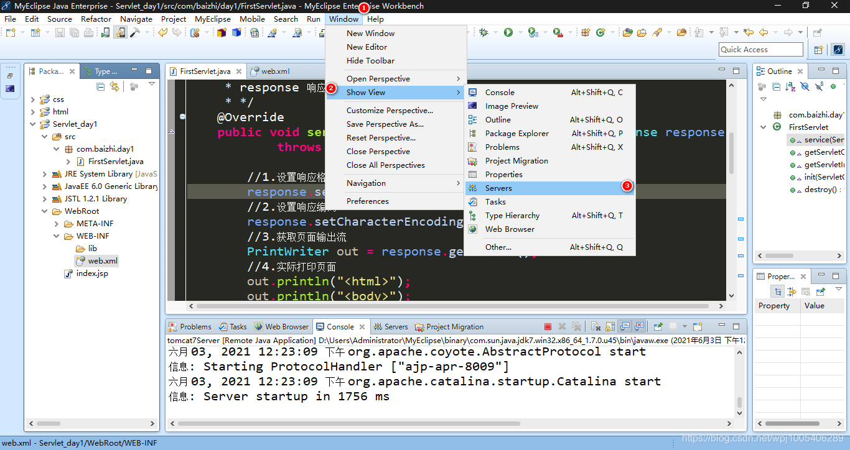
Task: Collapse FirstServlet class in Outline
Action: [x=764, y=127]
